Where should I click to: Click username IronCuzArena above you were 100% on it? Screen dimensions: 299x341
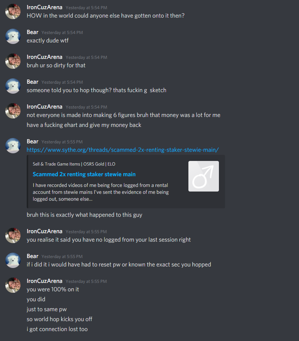pos(45,281)
